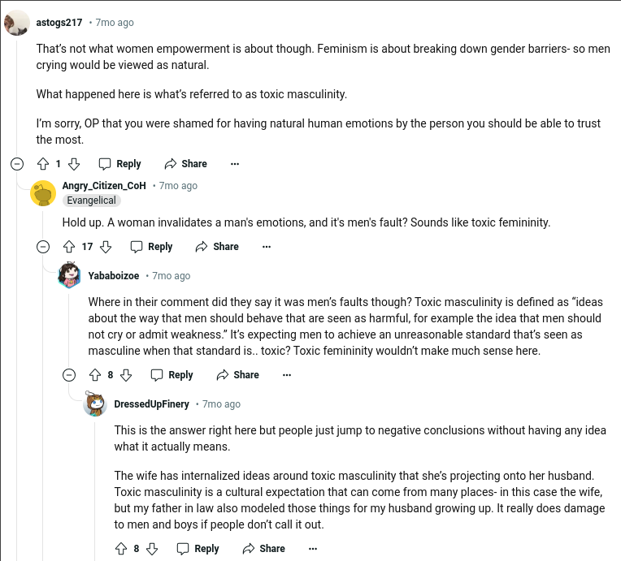Open more options on DressedUpFinery's comment
Viewport: 621px width, 561px height.
pos(313,548)
